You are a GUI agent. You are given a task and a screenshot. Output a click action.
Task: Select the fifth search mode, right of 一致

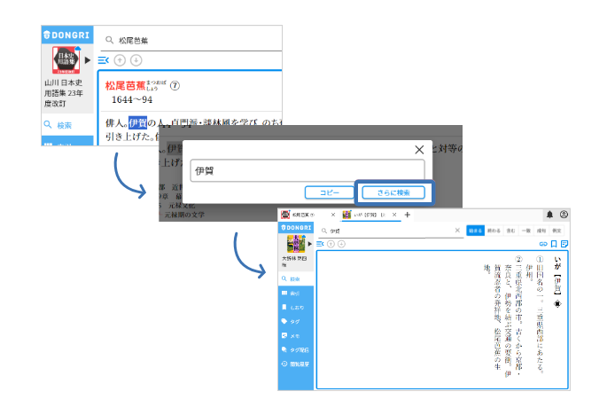(541, 231)
